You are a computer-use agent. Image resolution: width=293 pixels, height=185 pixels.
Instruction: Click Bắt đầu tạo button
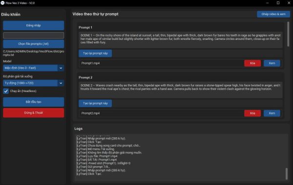33,102
